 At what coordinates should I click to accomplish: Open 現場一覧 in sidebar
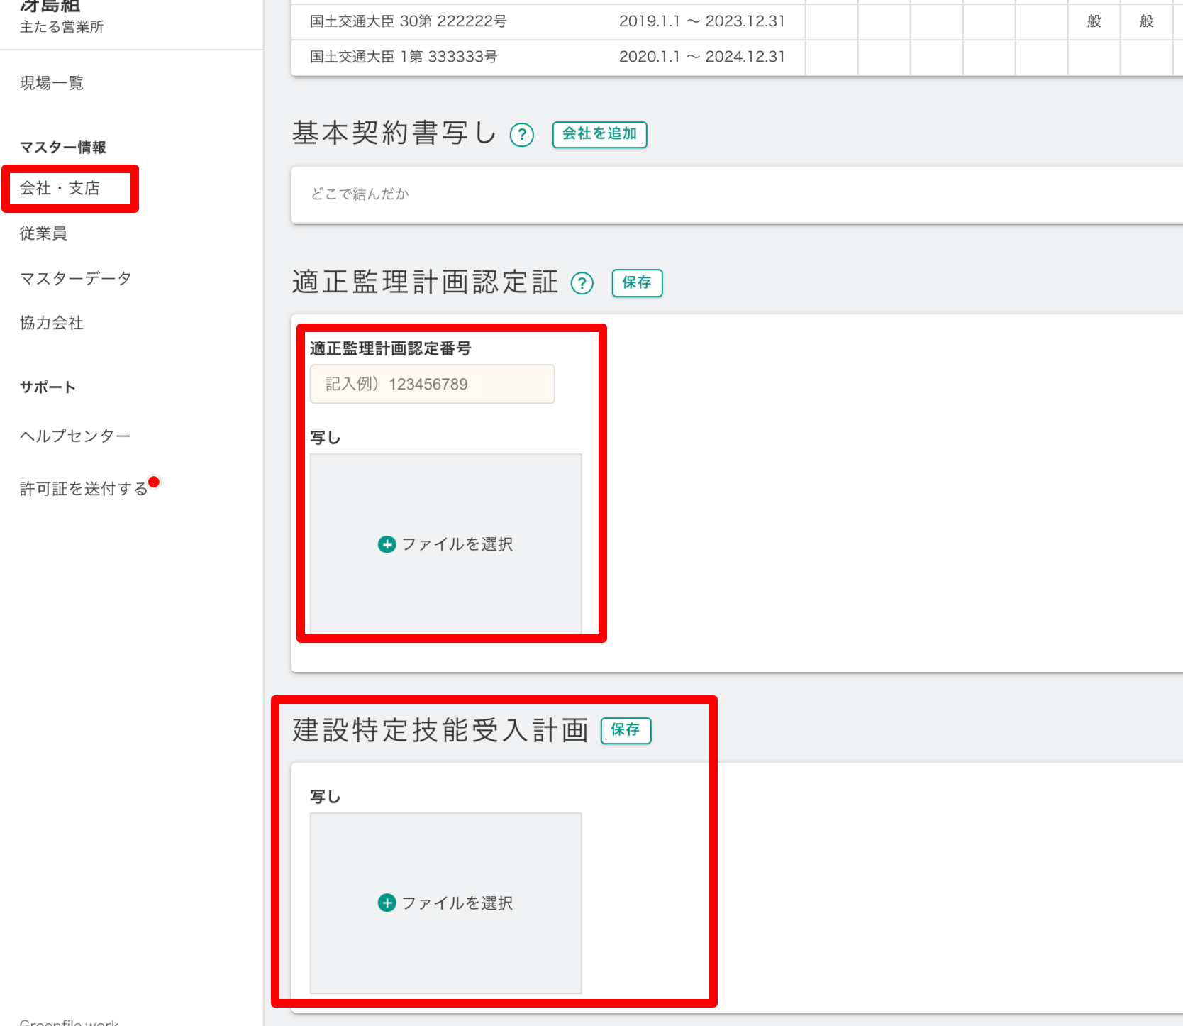coord(52,83)
